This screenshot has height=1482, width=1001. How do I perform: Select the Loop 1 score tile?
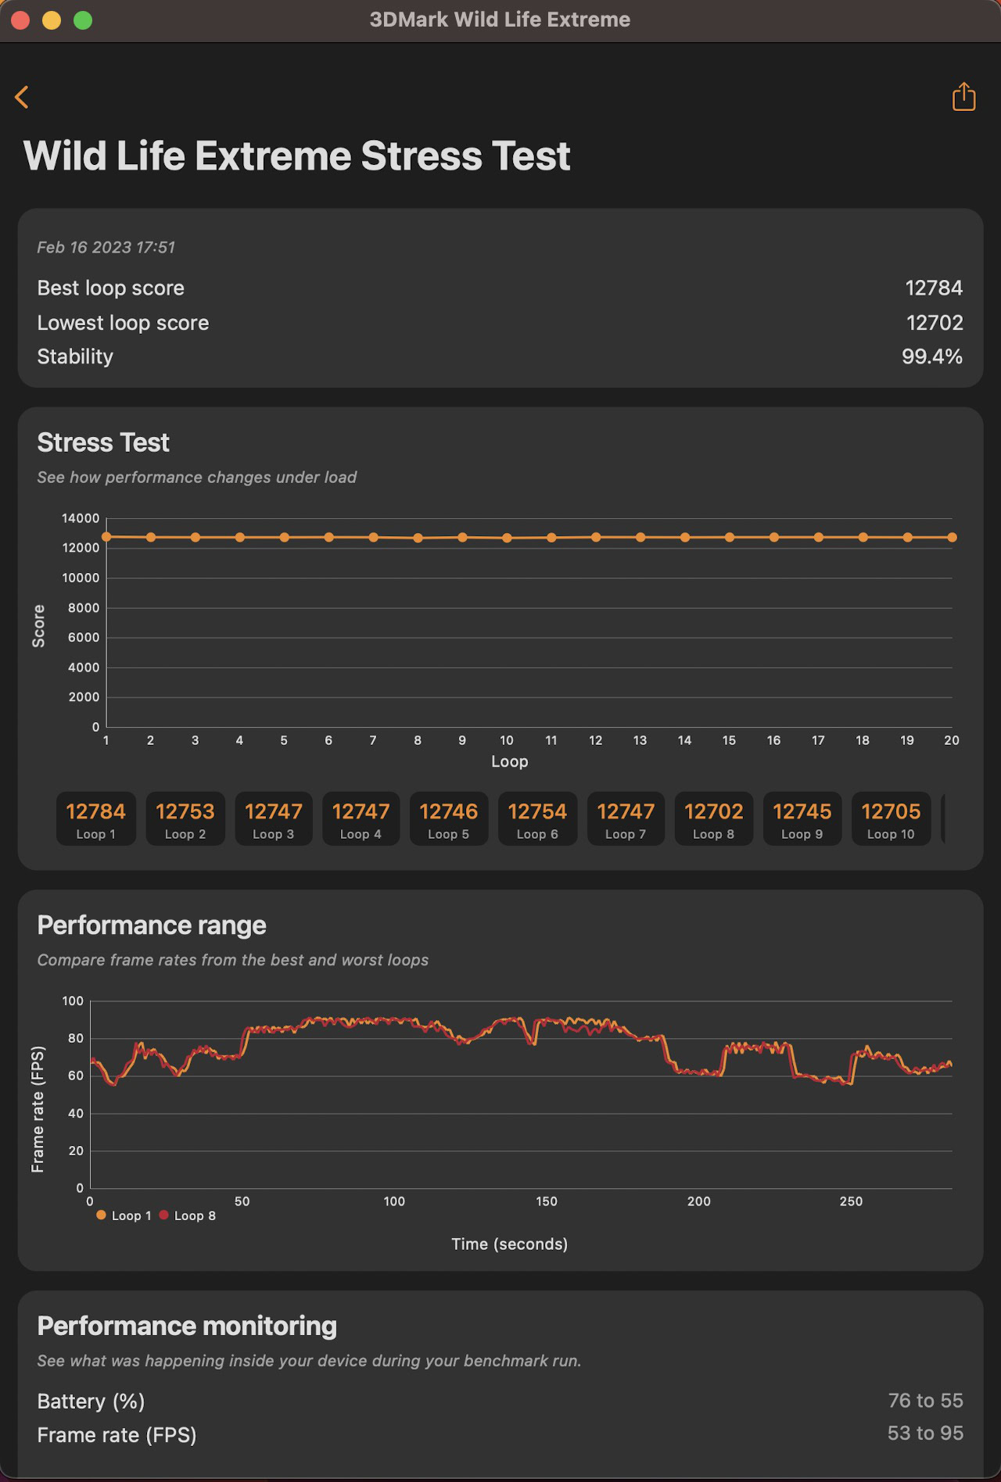coord(96,818)
